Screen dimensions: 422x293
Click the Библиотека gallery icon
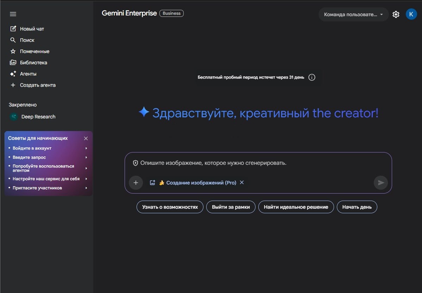(x=13, y=63)
